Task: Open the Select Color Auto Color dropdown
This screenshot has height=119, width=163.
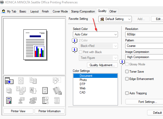Action: [x=95, y=34]
